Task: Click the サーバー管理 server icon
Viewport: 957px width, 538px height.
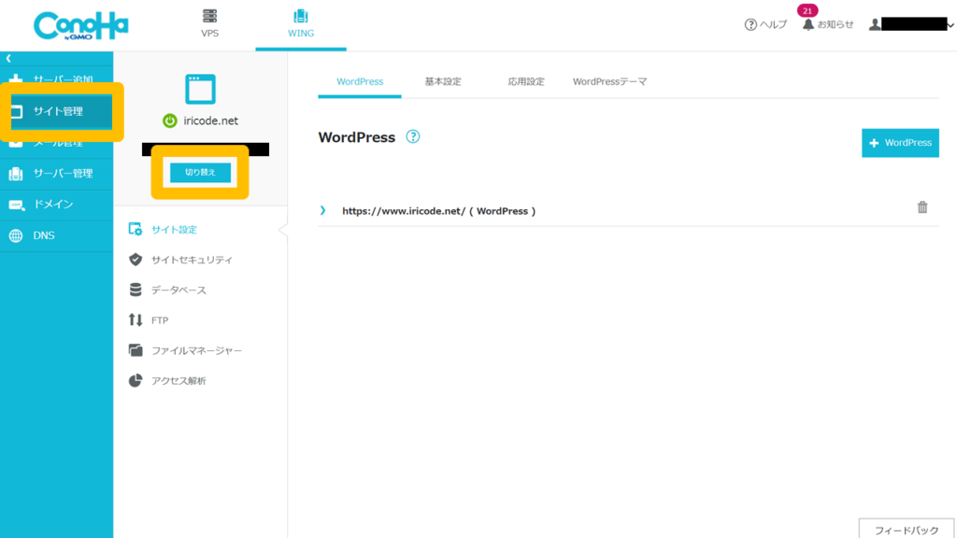Action: click(16, 174)
